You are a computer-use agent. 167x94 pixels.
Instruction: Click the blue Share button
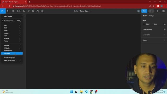point(144,11)
